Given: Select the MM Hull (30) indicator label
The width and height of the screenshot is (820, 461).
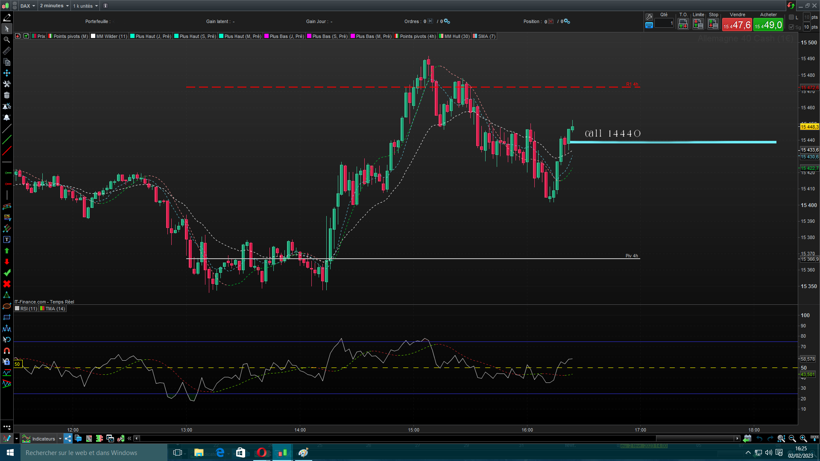Looking at the screenshot, I should pyautogui.click(x=457, y=36).
